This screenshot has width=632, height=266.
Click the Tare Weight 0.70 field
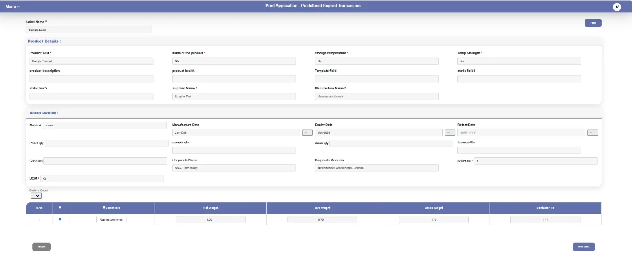(322, 219)
